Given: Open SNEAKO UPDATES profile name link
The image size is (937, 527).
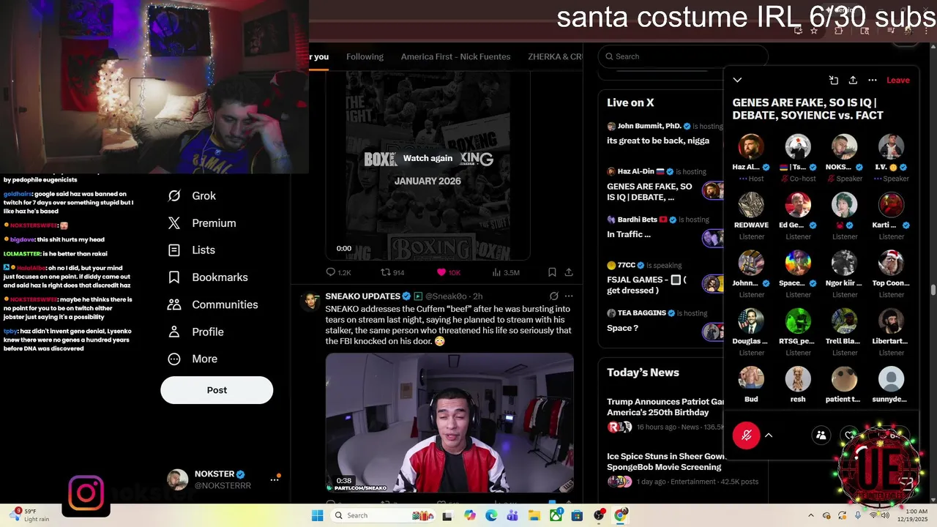Looking at the screenshot, I should (x=362, y=296).
